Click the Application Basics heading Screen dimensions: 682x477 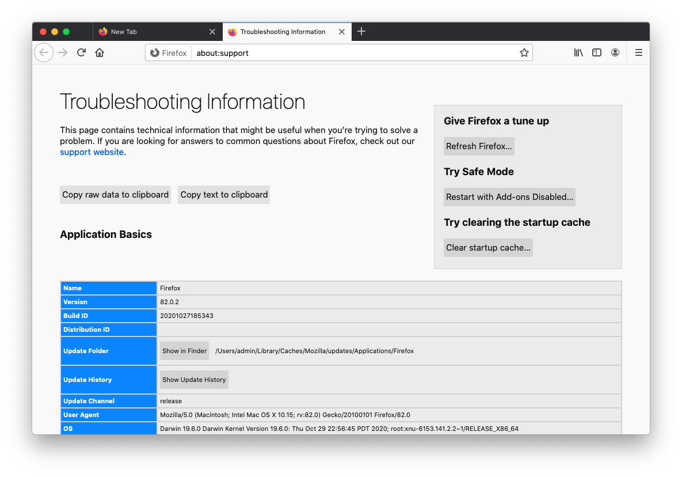point(106,234)
